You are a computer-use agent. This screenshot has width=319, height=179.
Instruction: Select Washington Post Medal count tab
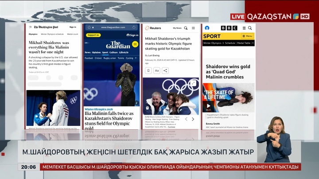73,34
